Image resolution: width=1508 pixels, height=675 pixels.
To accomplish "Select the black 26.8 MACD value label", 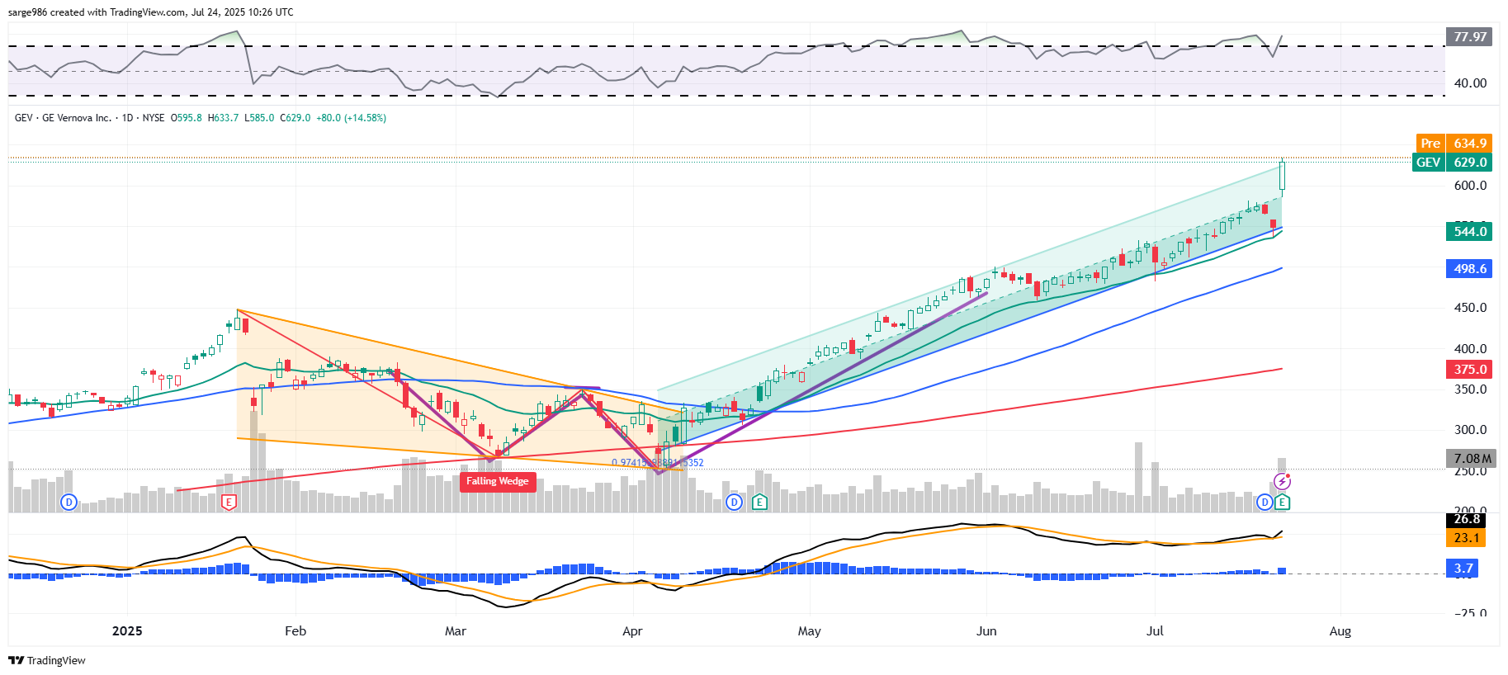I will click(x=1467, y=520).
